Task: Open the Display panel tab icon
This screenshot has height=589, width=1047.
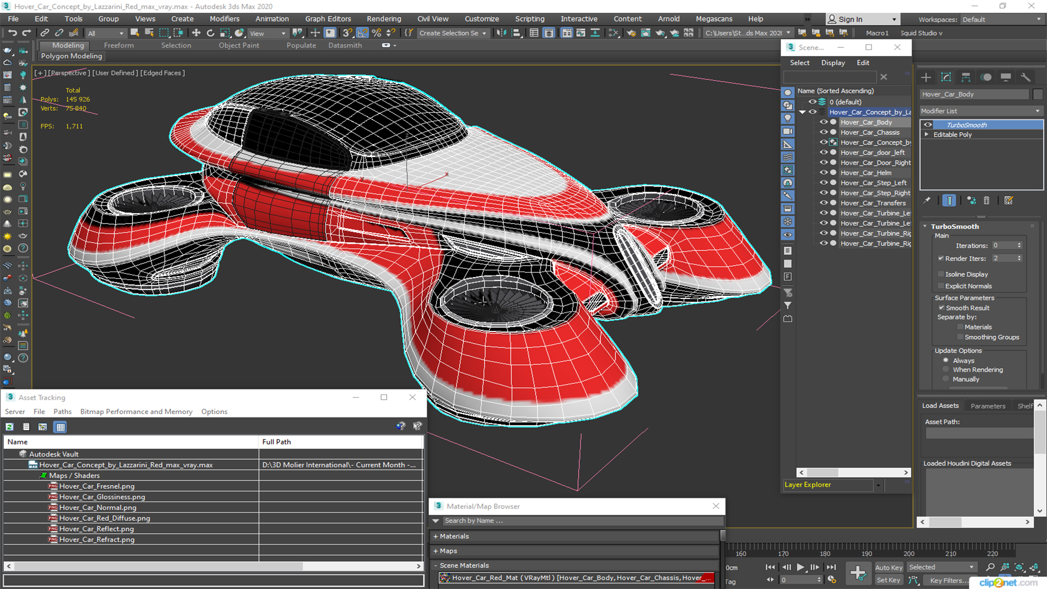Action: tap(1006, 77)
